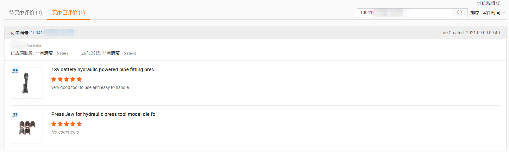The height and width of the screenshot is (152, 509).
Task: Click the second product's five-star rating
Action: (66, 124)
